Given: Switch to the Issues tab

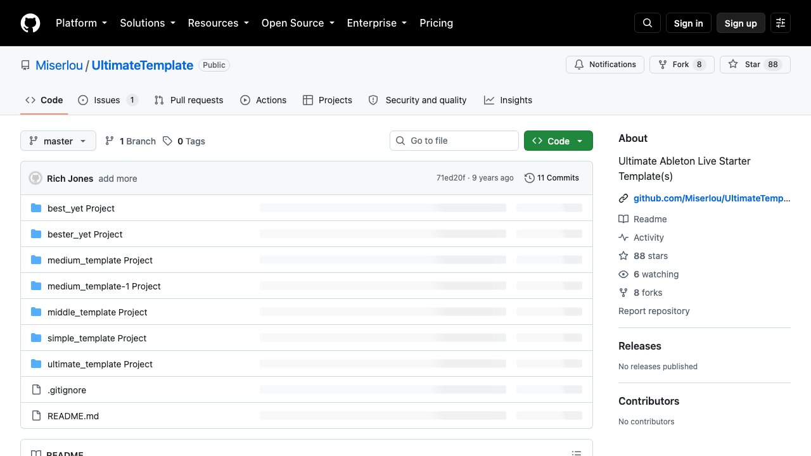Looking at the screenshot, I should pos(108,100).
